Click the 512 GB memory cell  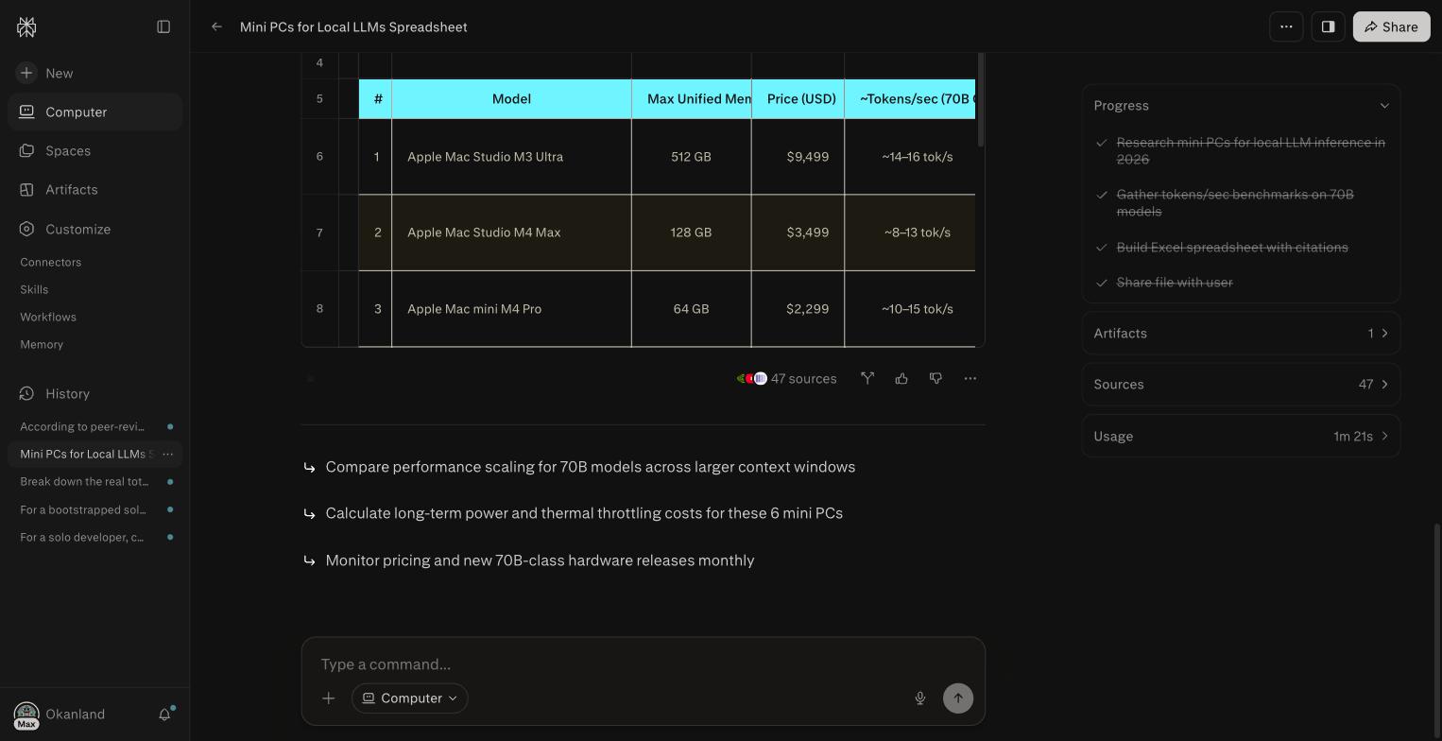[x=691, y=157]
